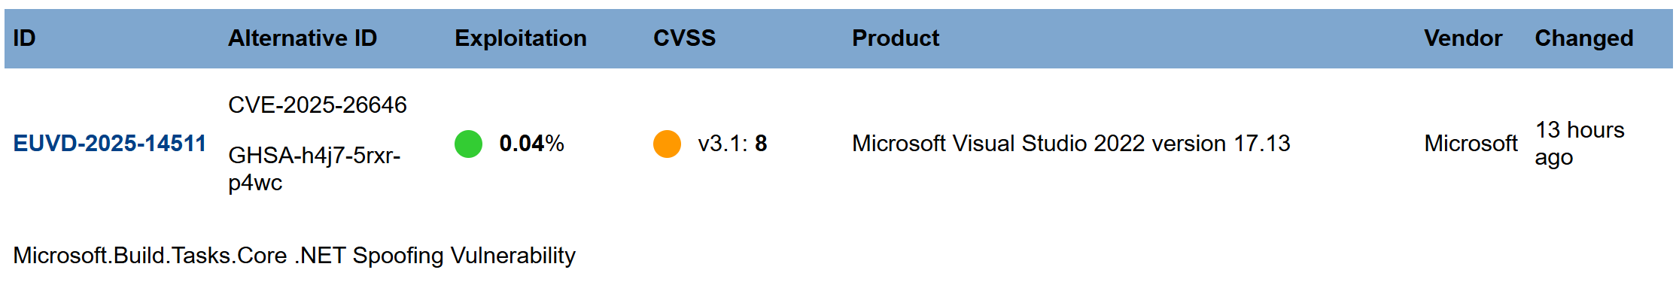Viewport: 1676px width, 288px height.
Task: Click the percent sign after 0.04
Action: click(x=555, y=144)
